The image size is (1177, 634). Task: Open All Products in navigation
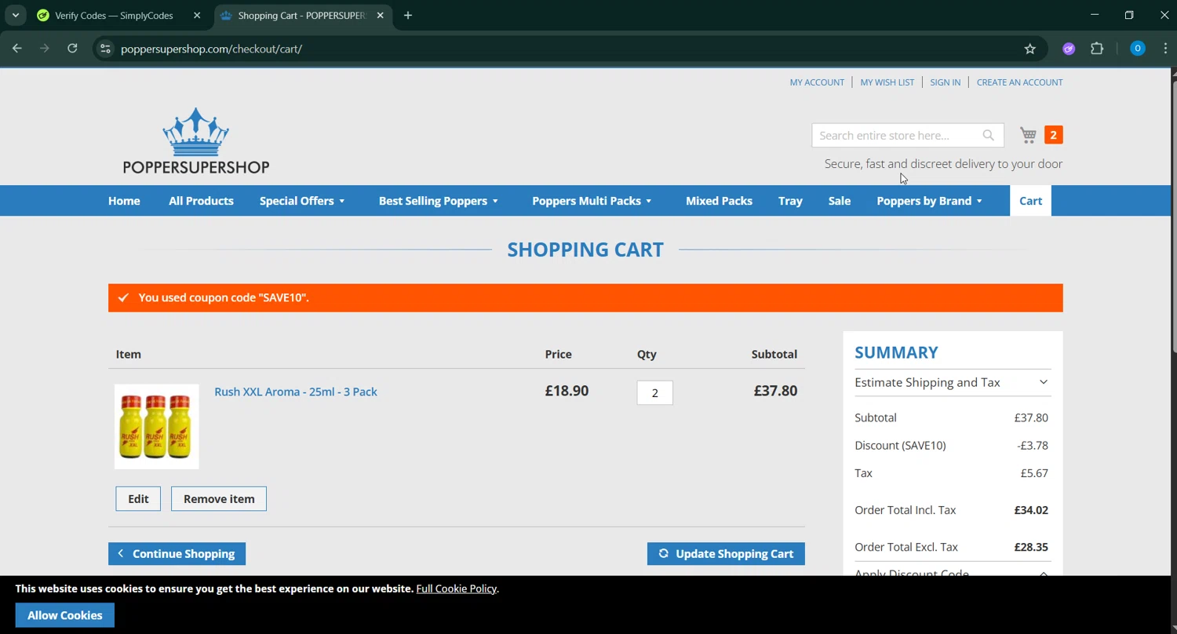(201, 201)
